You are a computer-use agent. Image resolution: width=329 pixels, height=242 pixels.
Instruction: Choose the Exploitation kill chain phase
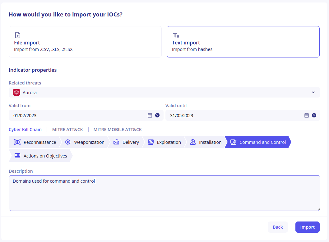(x=164, y=142)
